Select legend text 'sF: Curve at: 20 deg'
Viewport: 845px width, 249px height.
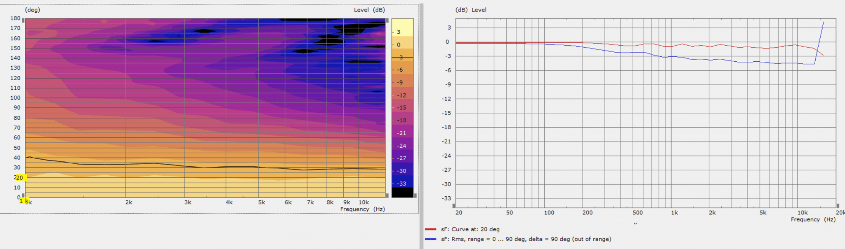470,229
